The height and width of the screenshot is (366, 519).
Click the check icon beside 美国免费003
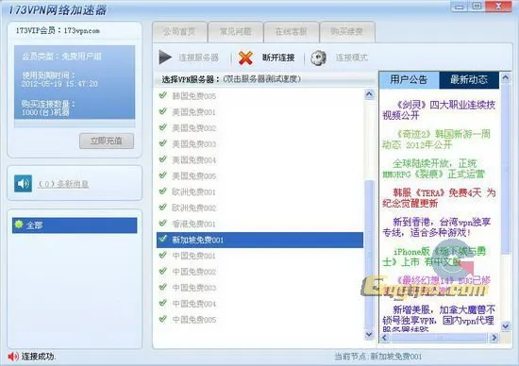[x=162, y=143]
